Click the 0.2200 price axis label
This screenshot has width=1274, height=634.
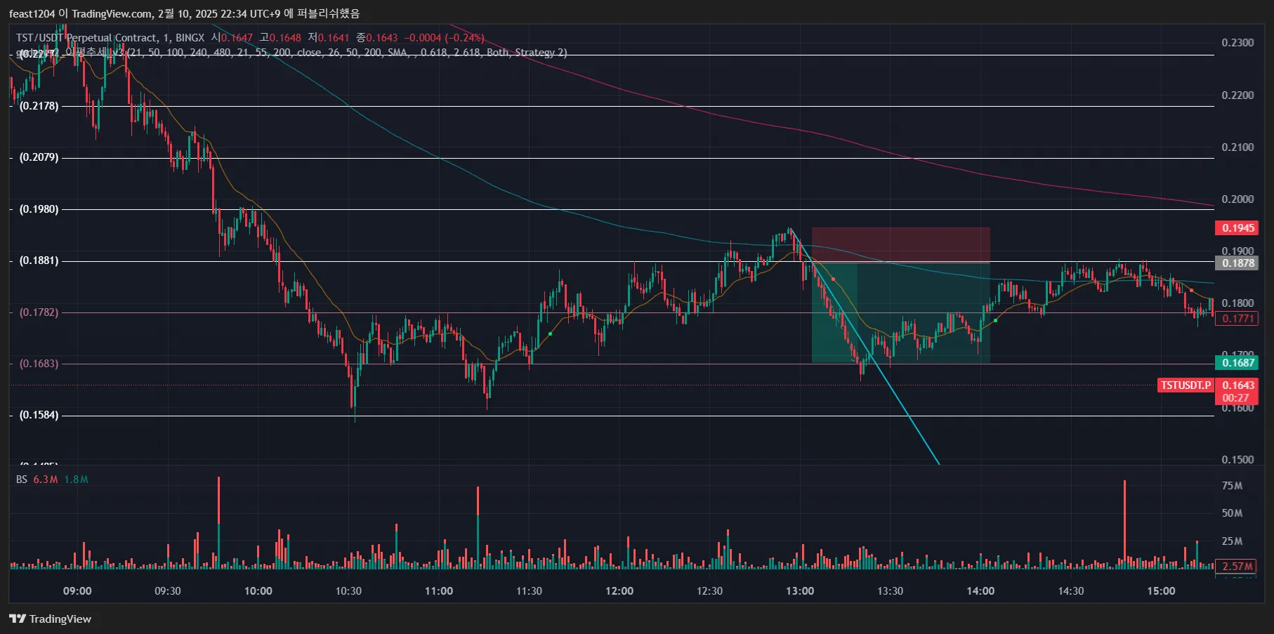1237,95
